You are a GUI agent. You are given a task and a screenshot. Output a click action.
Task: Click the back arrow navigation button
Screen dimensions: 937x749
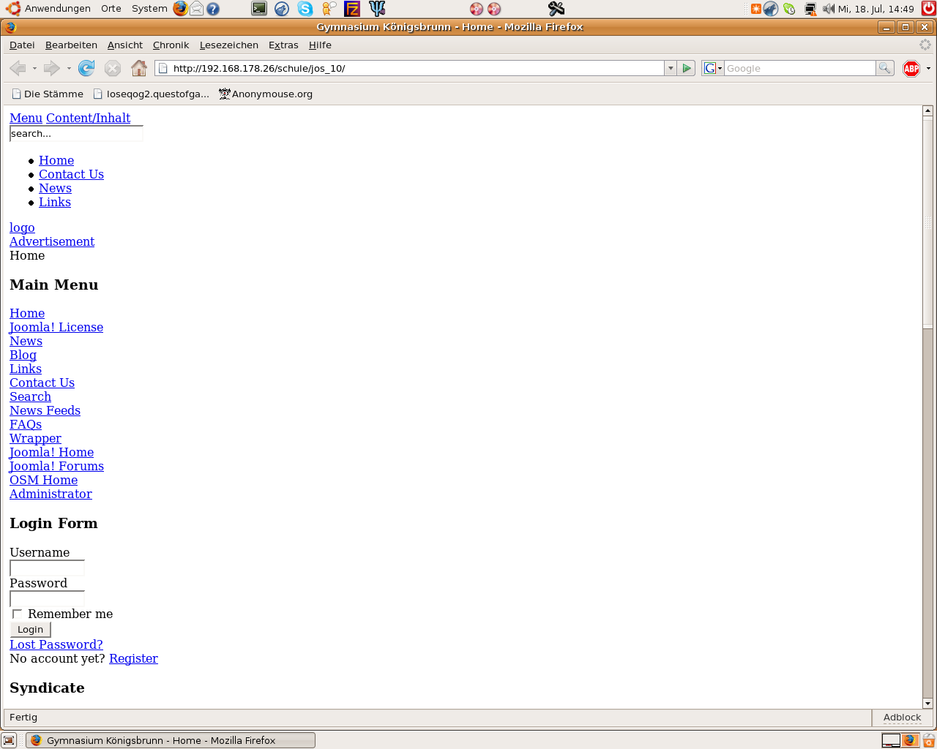(x=18, y=68)
